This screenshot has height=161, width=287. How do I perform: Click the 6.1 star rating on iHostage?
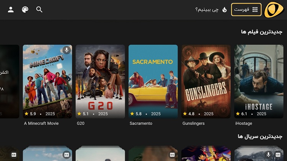coord(241,114)
